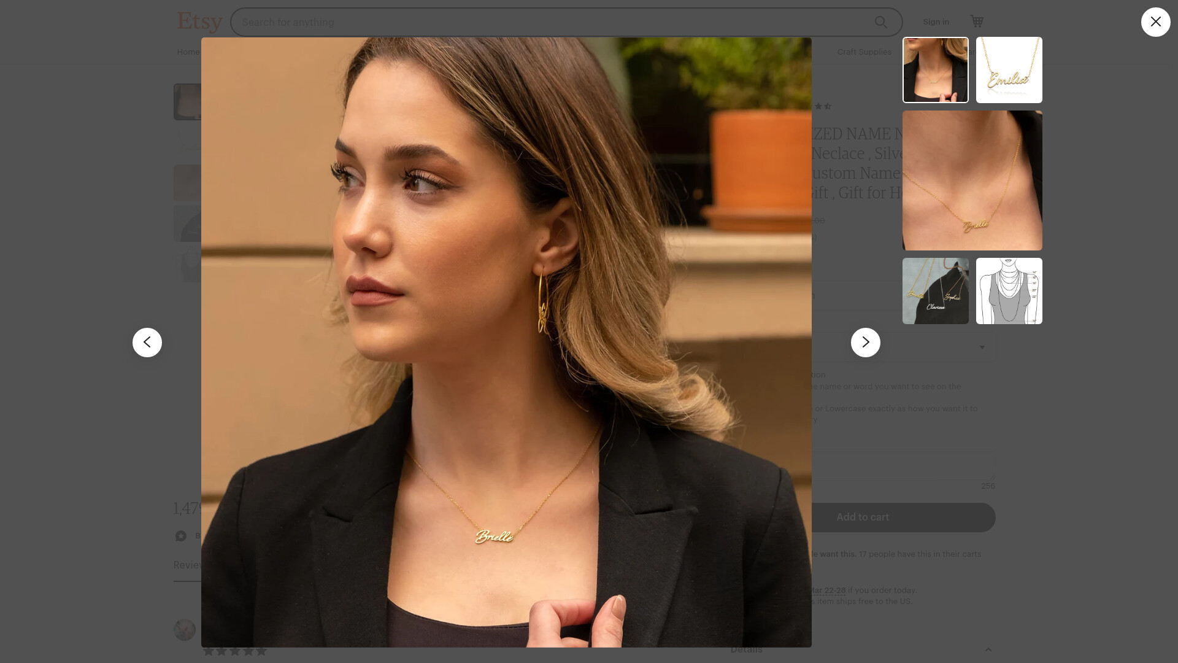Click the review speech bubble icon
Image resolution: width=1178 pixels, height=663 pixels.
point(181,536)
